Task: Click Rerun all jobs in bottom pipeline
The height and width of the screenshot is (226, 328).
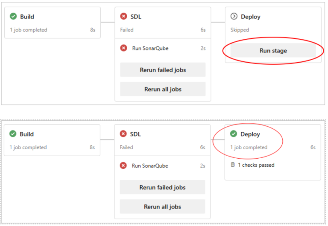Action: tap(162, 206)
